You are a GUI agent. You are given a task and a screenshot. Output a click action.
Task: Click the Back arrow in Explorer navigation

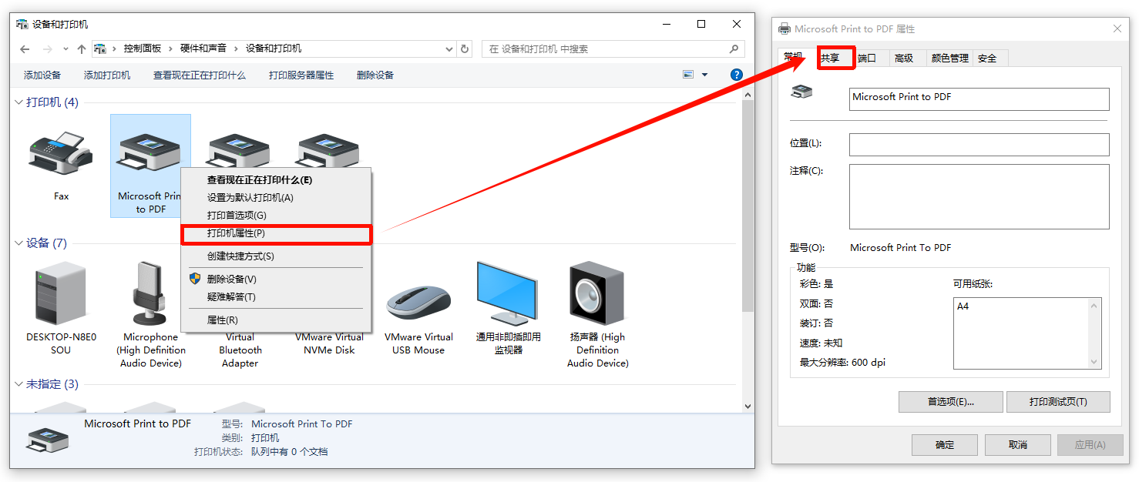[x=25, y=49]
